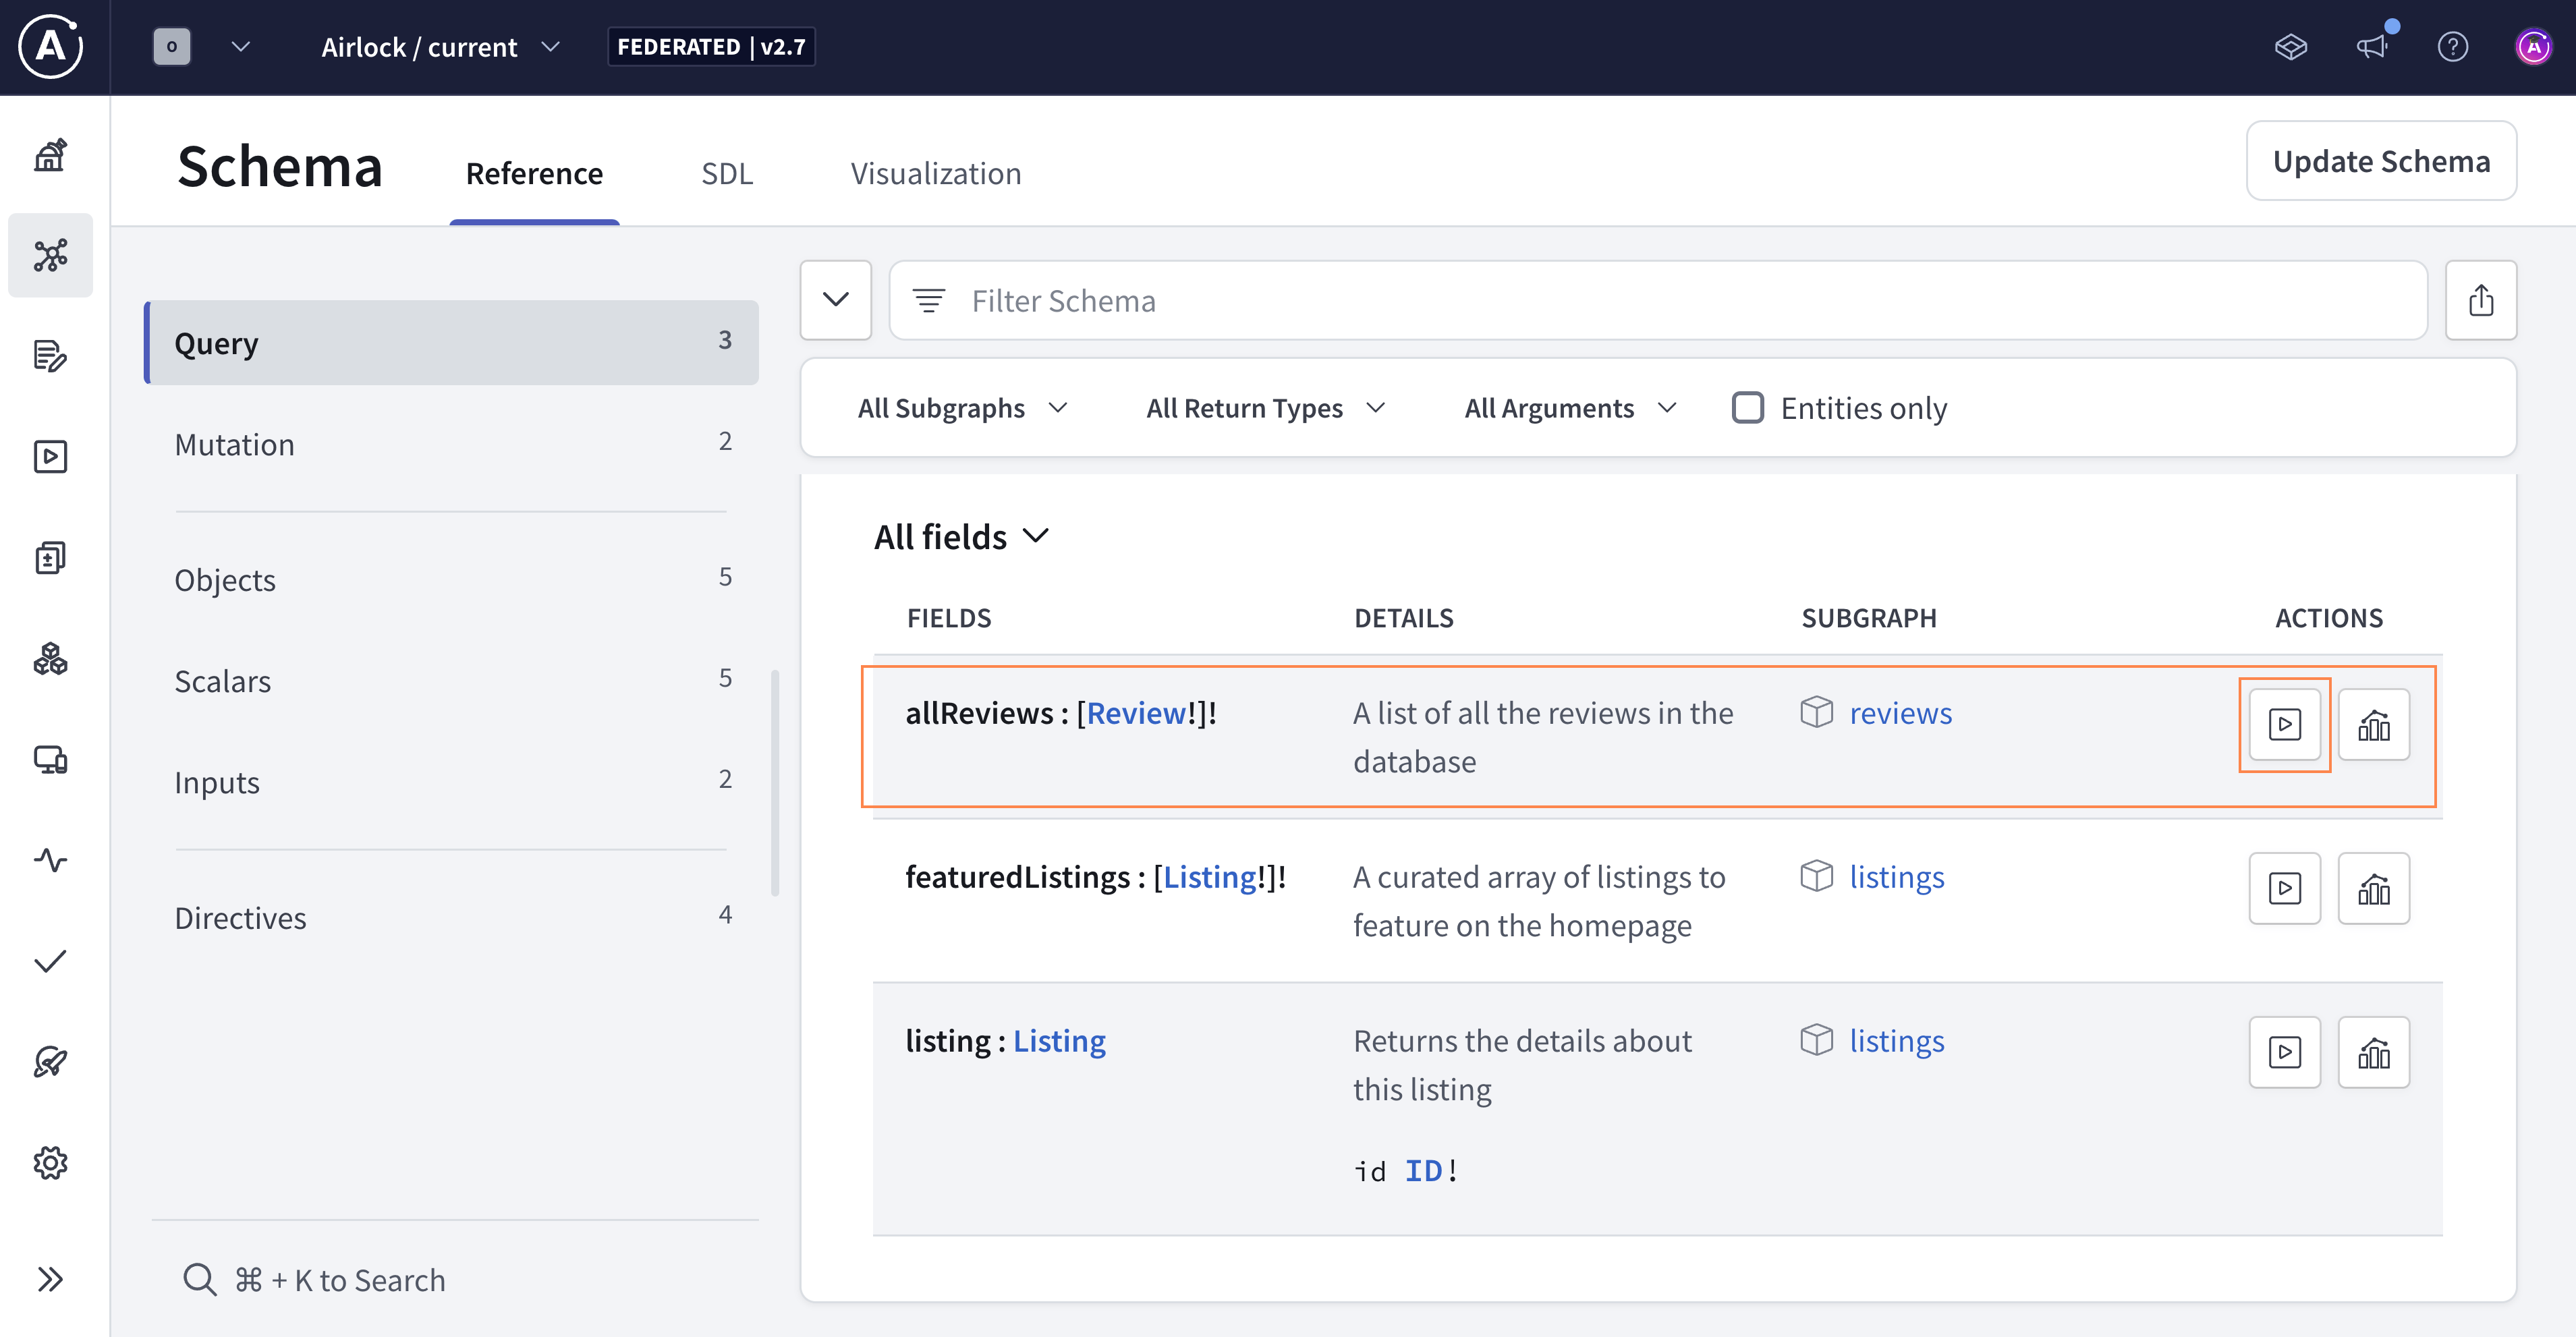Select the Changelog icon in the sidebar
This screenshot has height=1337, width=2576.
click(50, 357)
